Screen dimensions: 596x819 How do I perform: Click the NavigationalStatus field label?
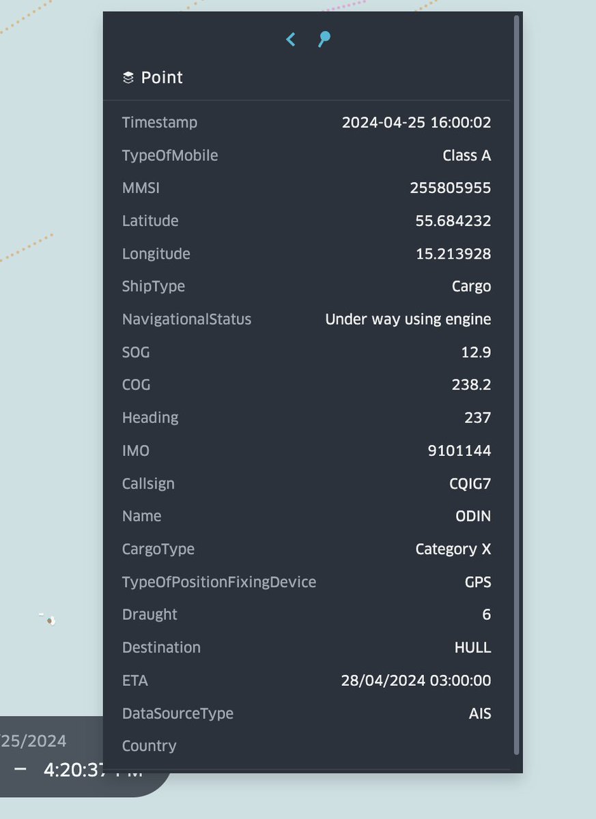(186, 319)
